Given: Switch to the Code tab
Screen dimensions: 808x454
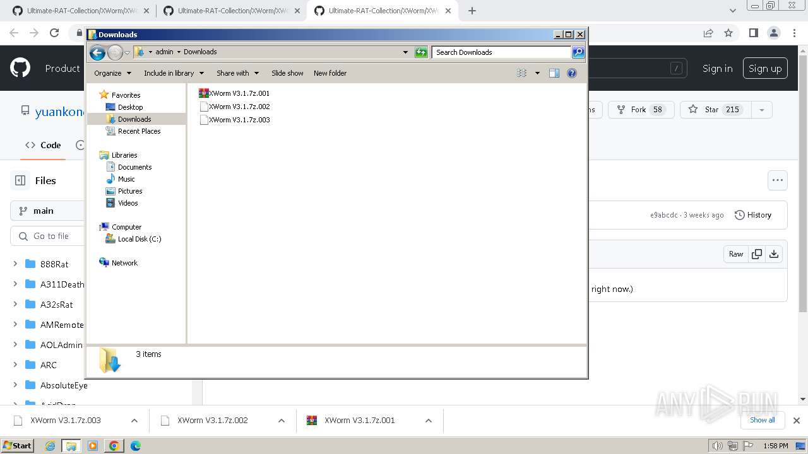Looking at the screenshot, I should [x=43, y=145].
